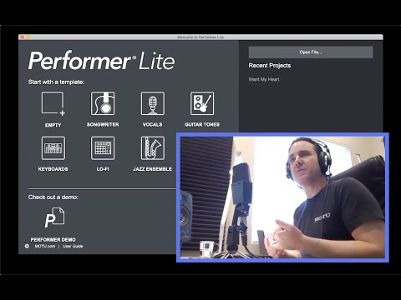This screenshot has height=300, width=401.
Task: Visit the MOTU.com link
Action: [x=45, y=246]
